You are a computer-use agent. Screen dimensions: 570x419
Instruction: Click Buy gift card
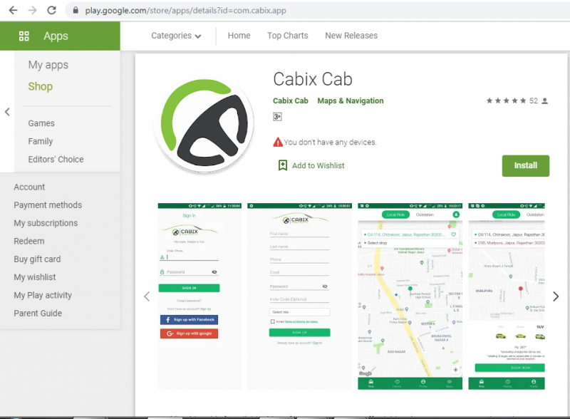pyautogui.click(x=37, y=259)
